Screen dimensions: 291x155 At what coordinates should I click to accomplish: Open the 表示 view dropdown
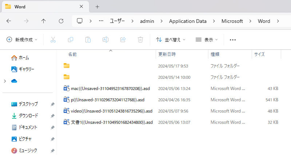[206, 40]
